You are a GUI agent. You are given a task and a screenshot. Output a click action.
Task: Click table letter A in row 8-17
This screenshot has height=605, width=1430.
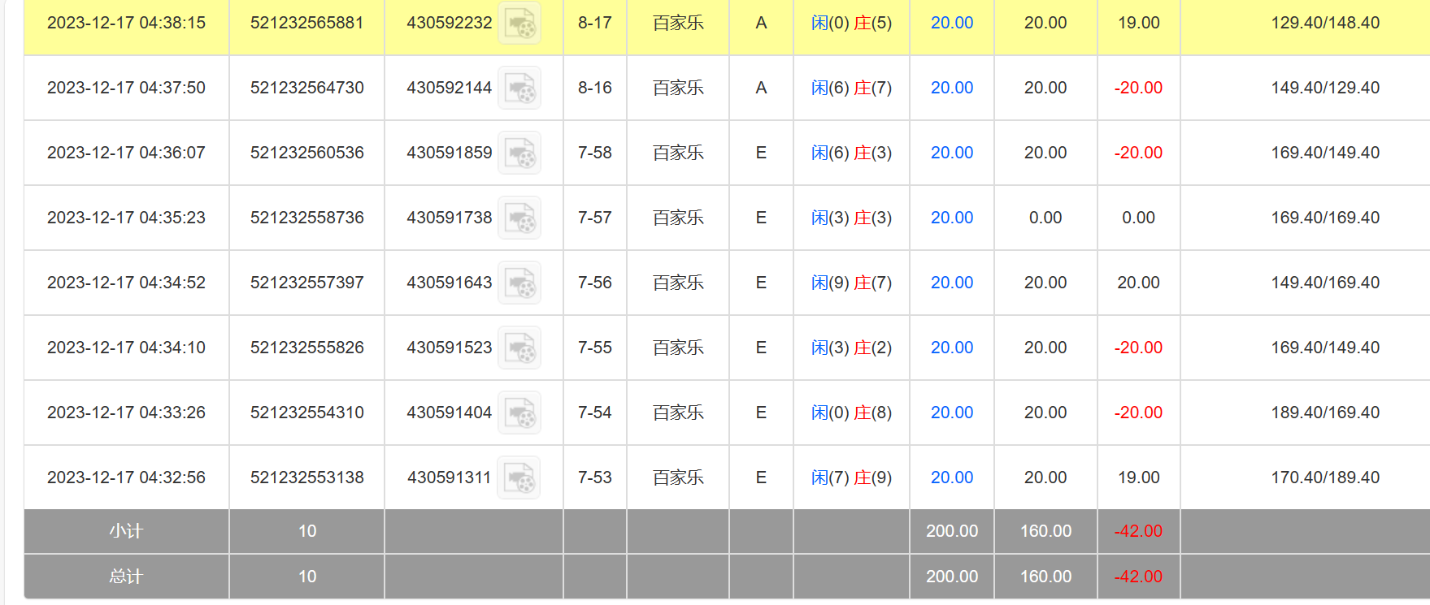click(x=761, y=23)
